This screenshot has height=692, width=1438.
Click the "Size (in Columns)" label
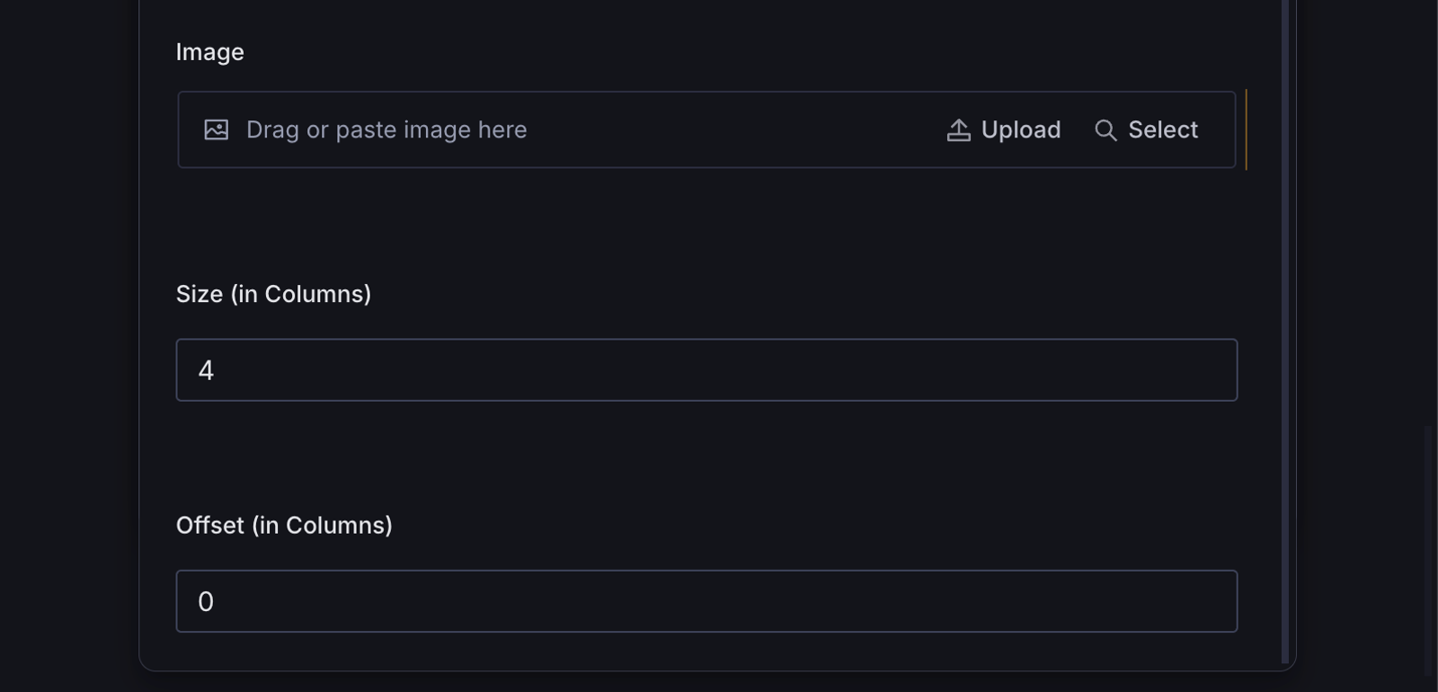(273, 294)
